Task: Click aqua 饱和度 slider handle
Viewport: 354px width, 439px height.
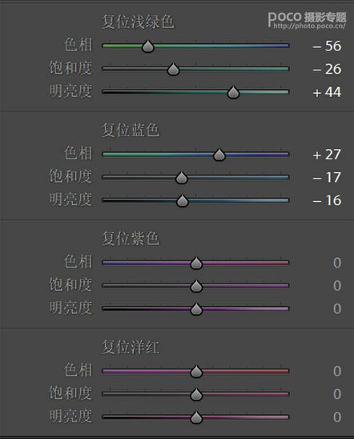Action: 173,69
